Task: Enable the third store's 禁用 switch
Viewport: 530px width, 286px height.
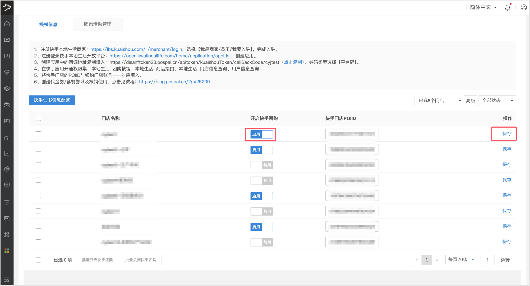Action: click(261, 165)
